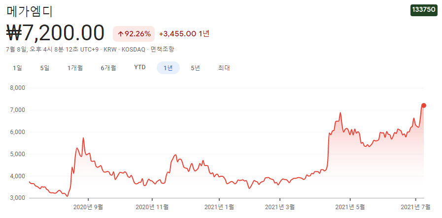The image size is (442, 218).
Task: Show the 최대 full history range
Action: (x=224, y=68)
